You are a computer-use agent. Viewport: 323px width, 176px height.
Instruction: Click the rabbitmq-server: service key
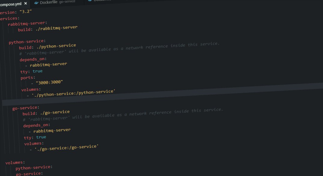[x=27, y=23]
